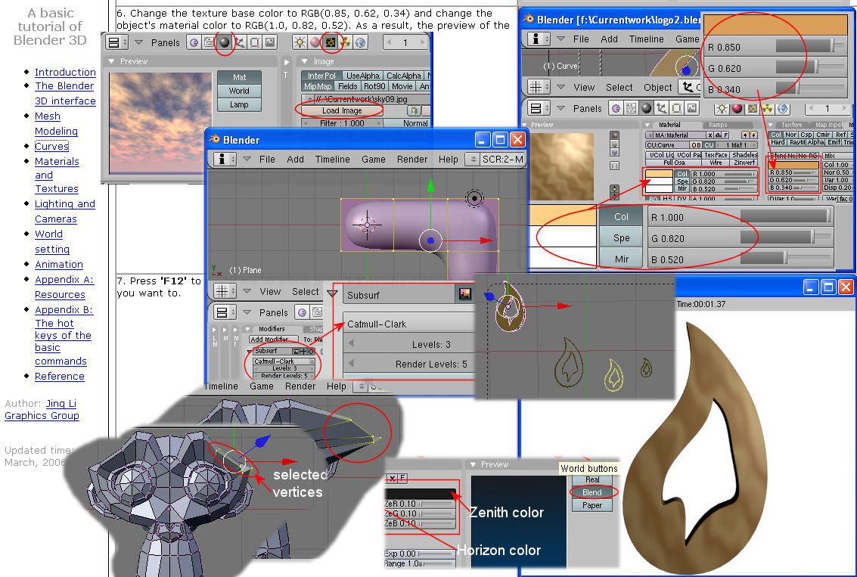
Task: Open Scene context icon in top-left Panels header
Action: coord(270,42)
